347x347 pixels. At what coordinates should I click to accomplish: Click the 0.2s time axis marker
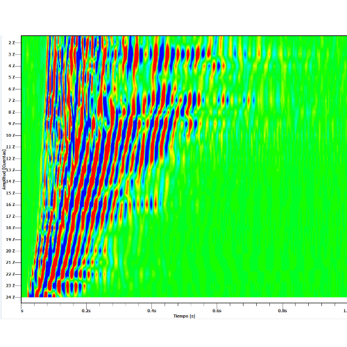point(86,311)
